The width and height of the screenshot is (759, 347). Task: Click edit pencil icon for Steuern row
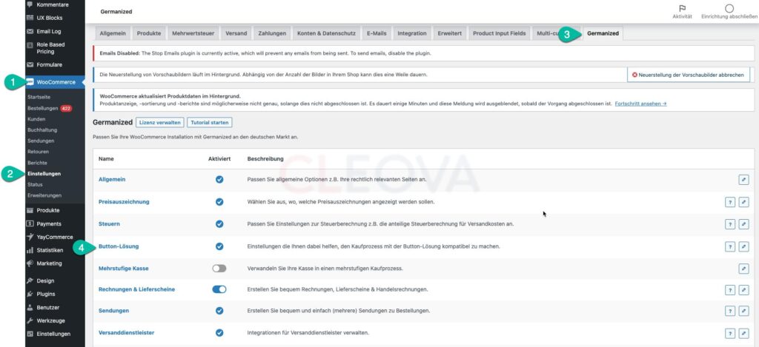tap(743, 224)
